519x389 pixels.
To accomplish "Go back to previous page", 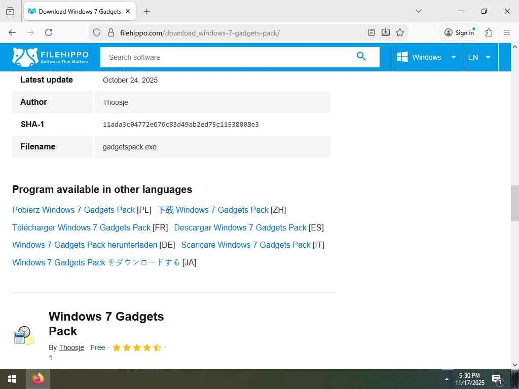I will click(x=12, y=32).
